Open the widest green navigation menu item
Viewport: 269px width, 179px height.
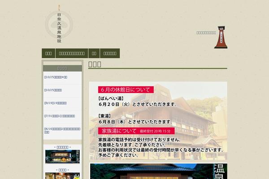(x=72, y=53)
